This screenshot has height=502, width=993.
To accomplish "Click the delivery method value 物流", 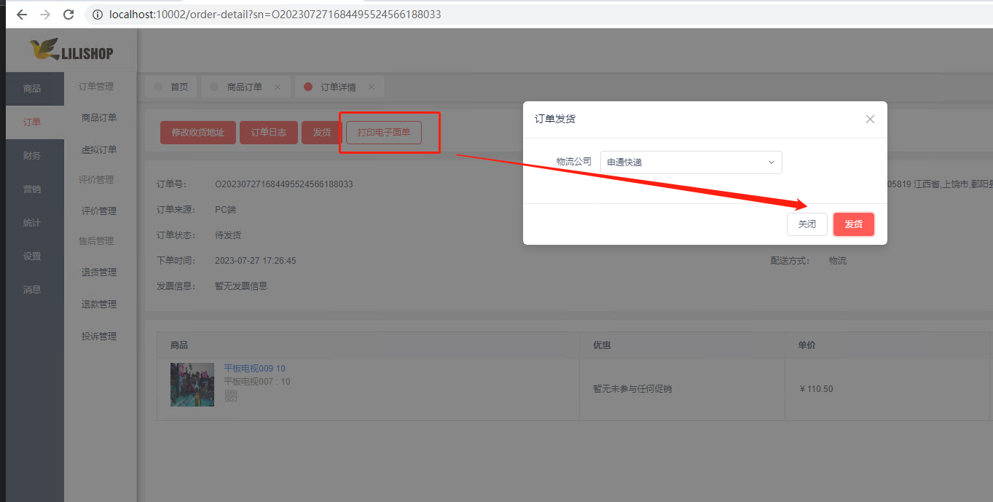I will point(838,261).
